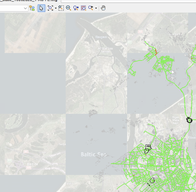Click the Daugava river label
This screenshot has height=192, width=196.
[101, 37]
